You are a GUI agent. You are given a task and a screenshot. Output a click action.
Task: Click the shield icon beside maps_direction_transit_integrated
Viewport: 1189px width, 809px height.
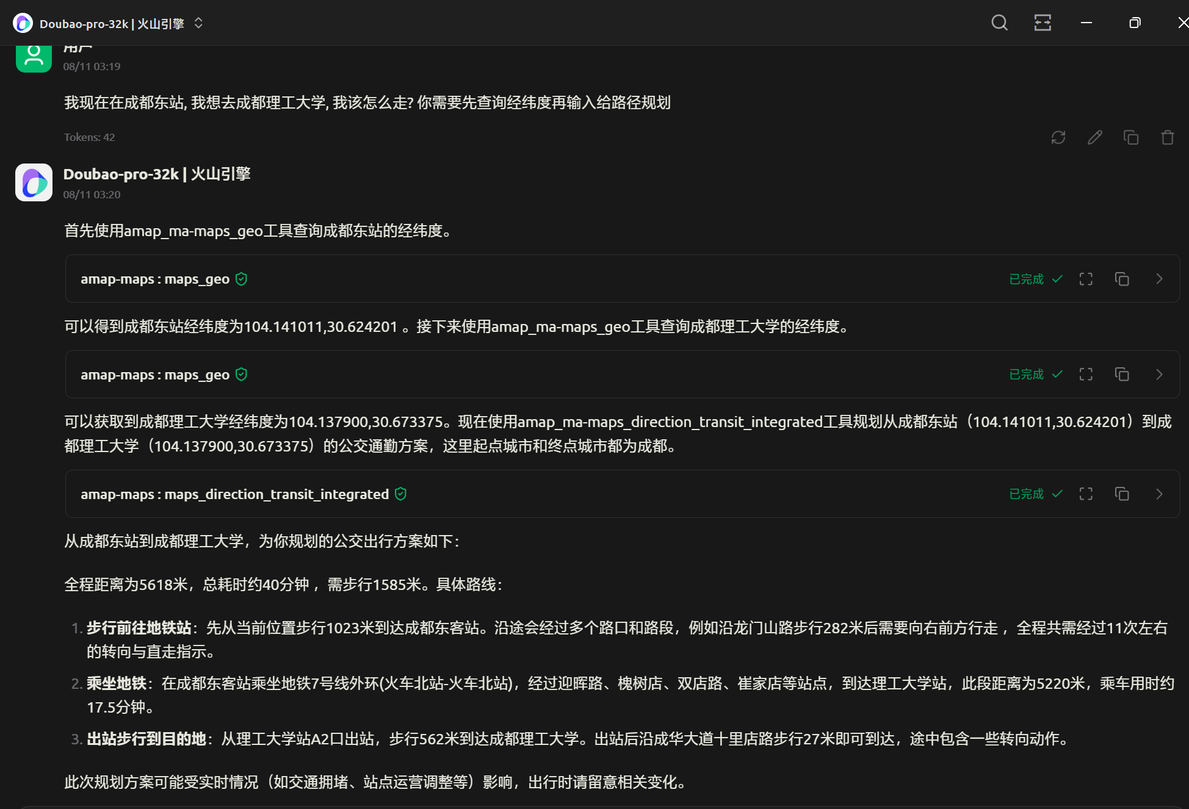pos(400,494)
